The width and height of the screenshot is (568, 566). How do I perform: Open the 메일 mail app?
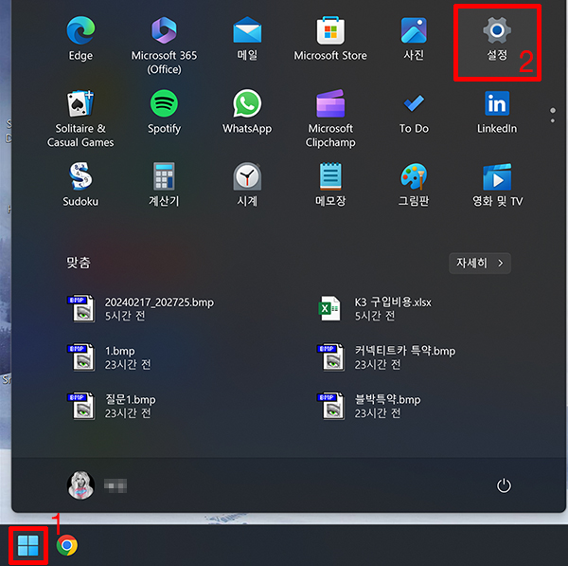pyautogui.click(x=247, y=39)
